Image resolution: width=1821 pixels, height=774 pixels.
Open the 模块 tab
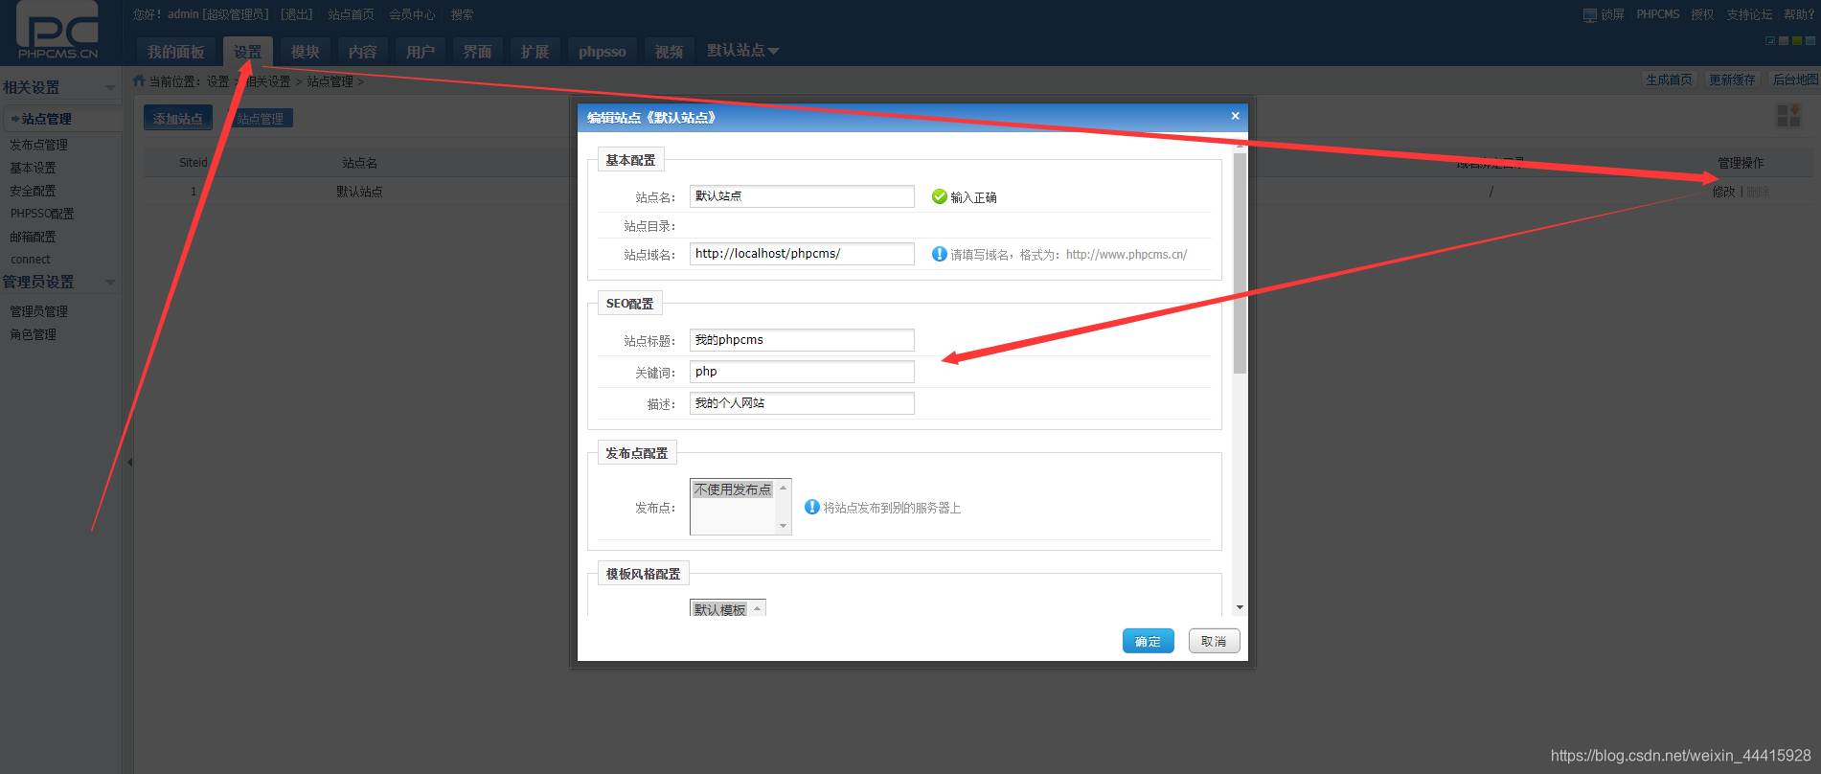click(x=306, y=52)
